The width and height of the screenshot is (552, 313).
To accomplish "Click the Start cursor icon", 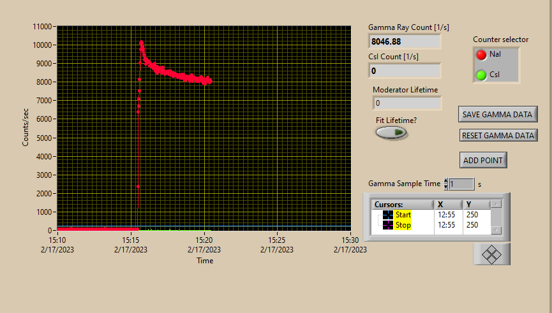I will click(387, 215).
